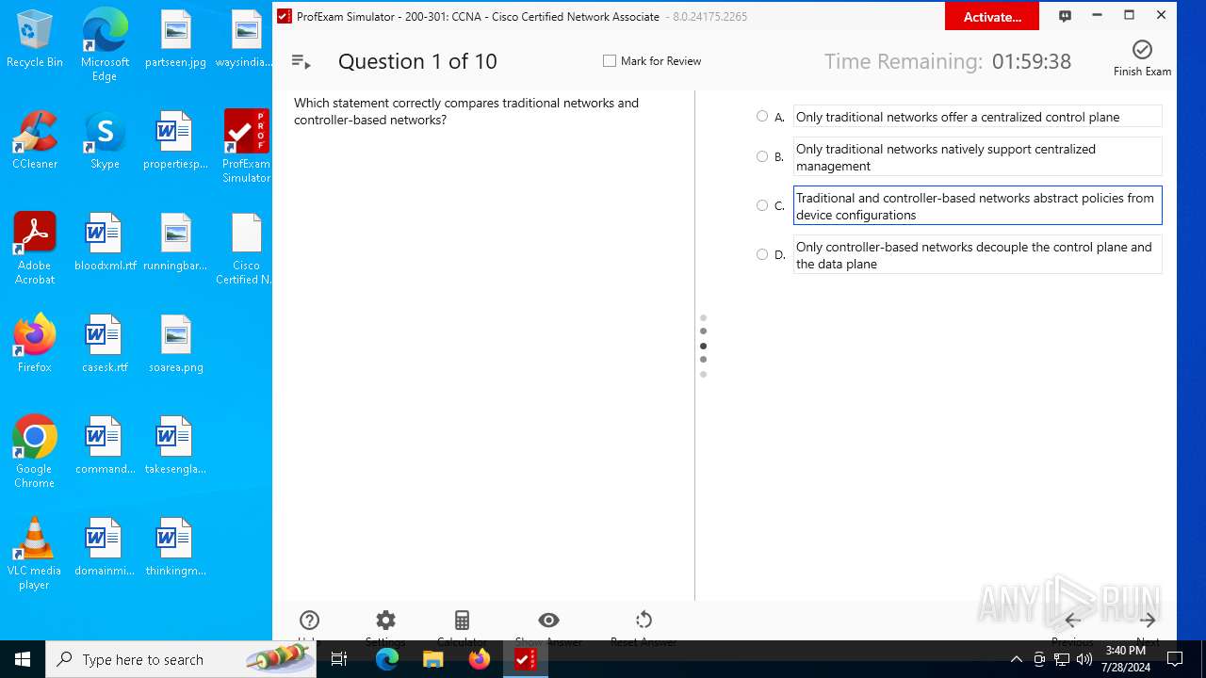Click the 'Question 1 of 10' heading
This screenshot has height=678, width=1206.
tap(417, 61)
